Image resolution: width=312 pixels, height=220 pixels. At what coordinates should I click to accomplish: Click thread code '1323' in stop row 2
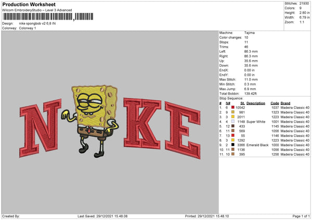click(275, 113)
